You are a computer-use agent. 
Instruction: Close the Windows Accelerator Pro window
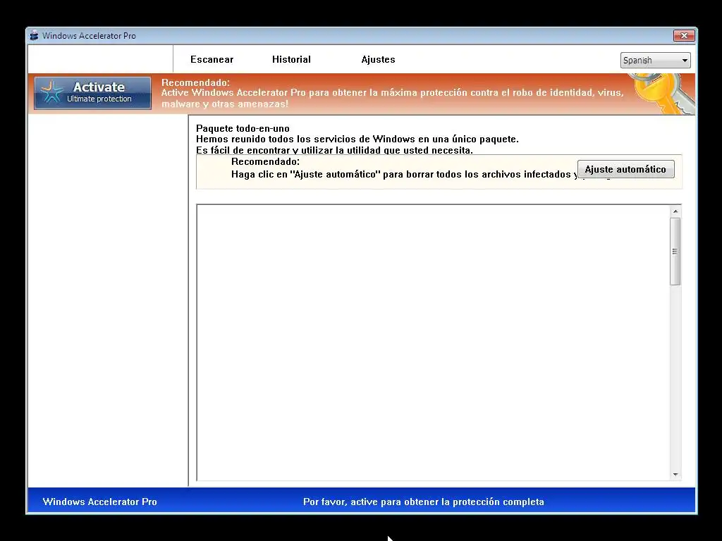[x=684, y=35]
